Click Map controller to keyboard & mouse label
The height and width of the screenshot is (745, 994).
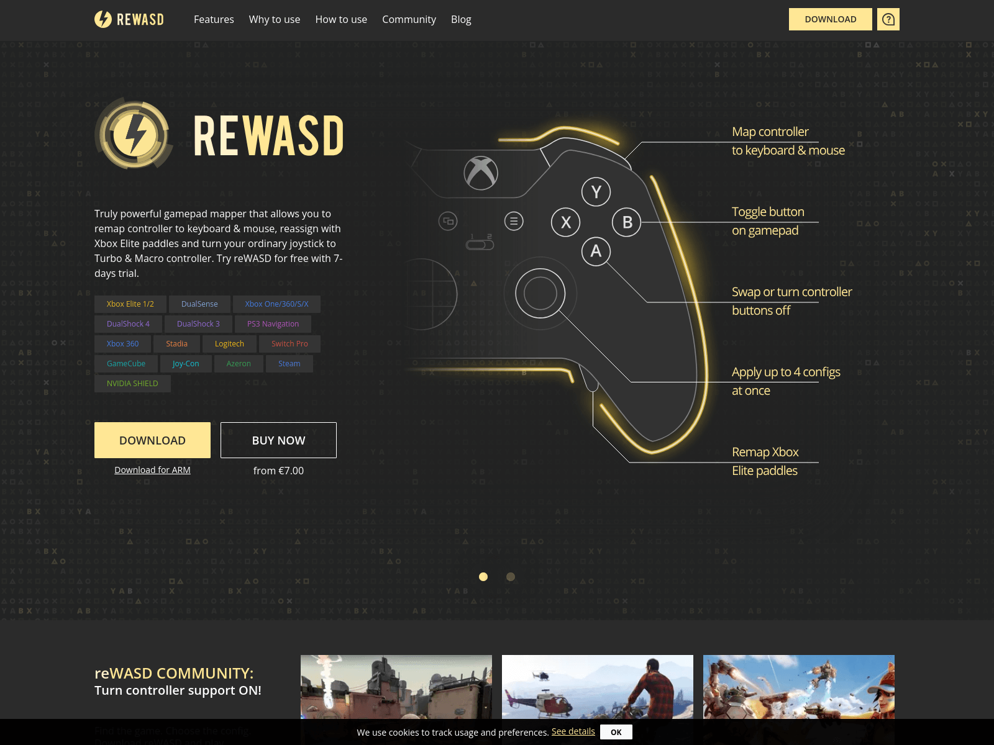coord(788,141)
